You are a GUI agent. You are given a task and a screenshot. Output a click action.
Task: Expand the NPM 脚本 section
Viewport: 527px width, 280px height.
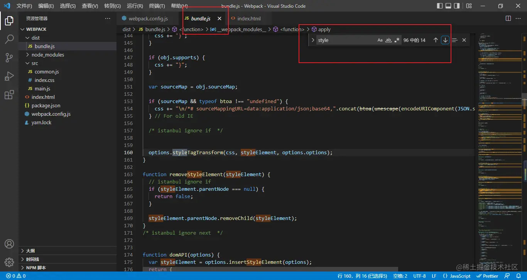coord(68,268)
